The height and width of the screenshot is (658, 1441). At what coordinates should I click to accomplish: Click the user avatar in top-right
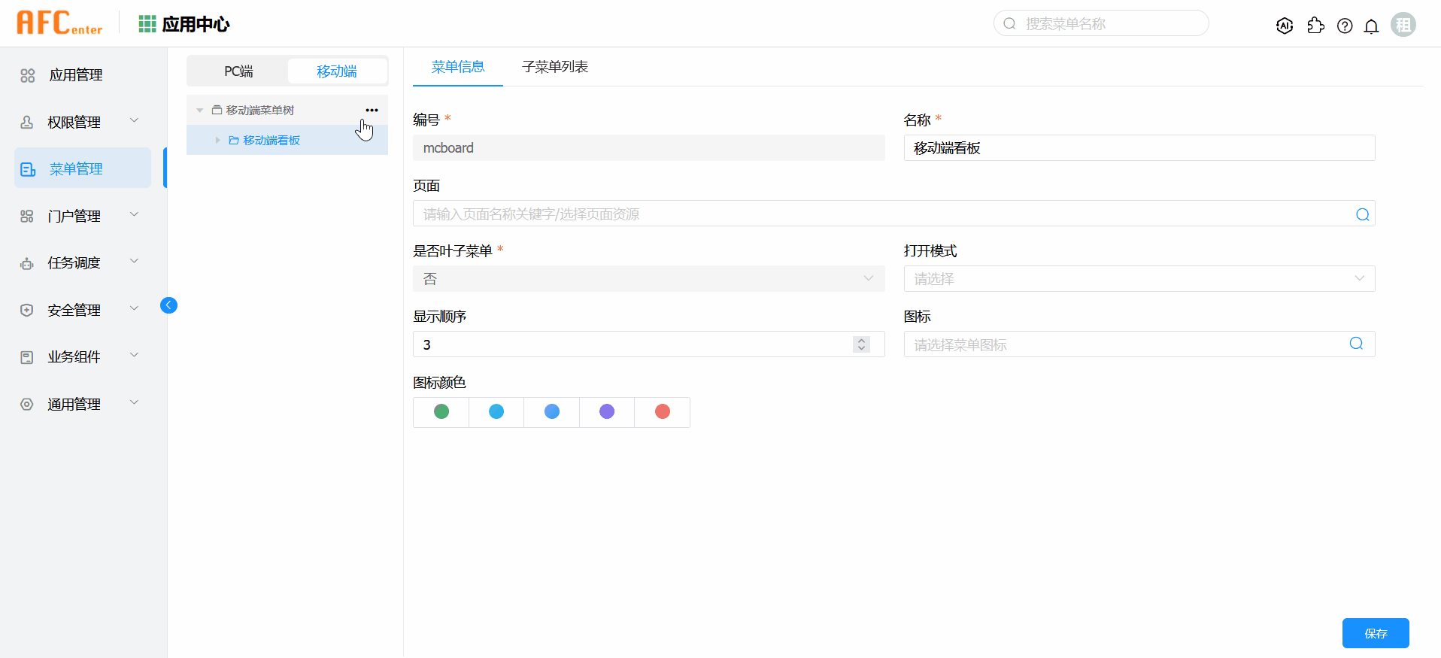[x=1403, y=25]
